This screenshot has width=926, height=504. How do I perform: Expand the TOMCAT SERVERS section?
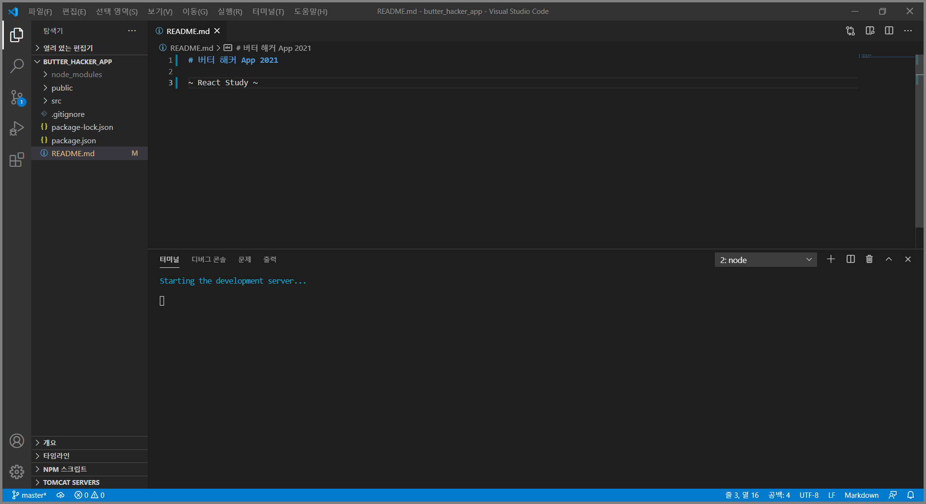pos(90,482)
